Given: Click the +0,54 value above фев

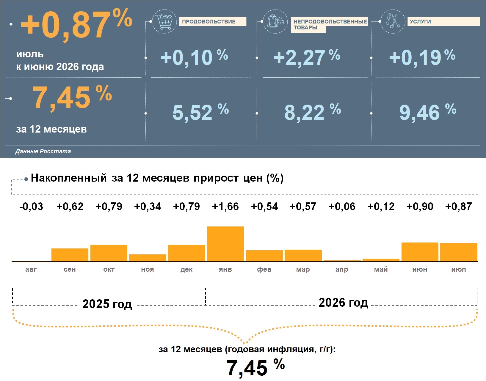Looking at the screenshot, I should point(264,206).
